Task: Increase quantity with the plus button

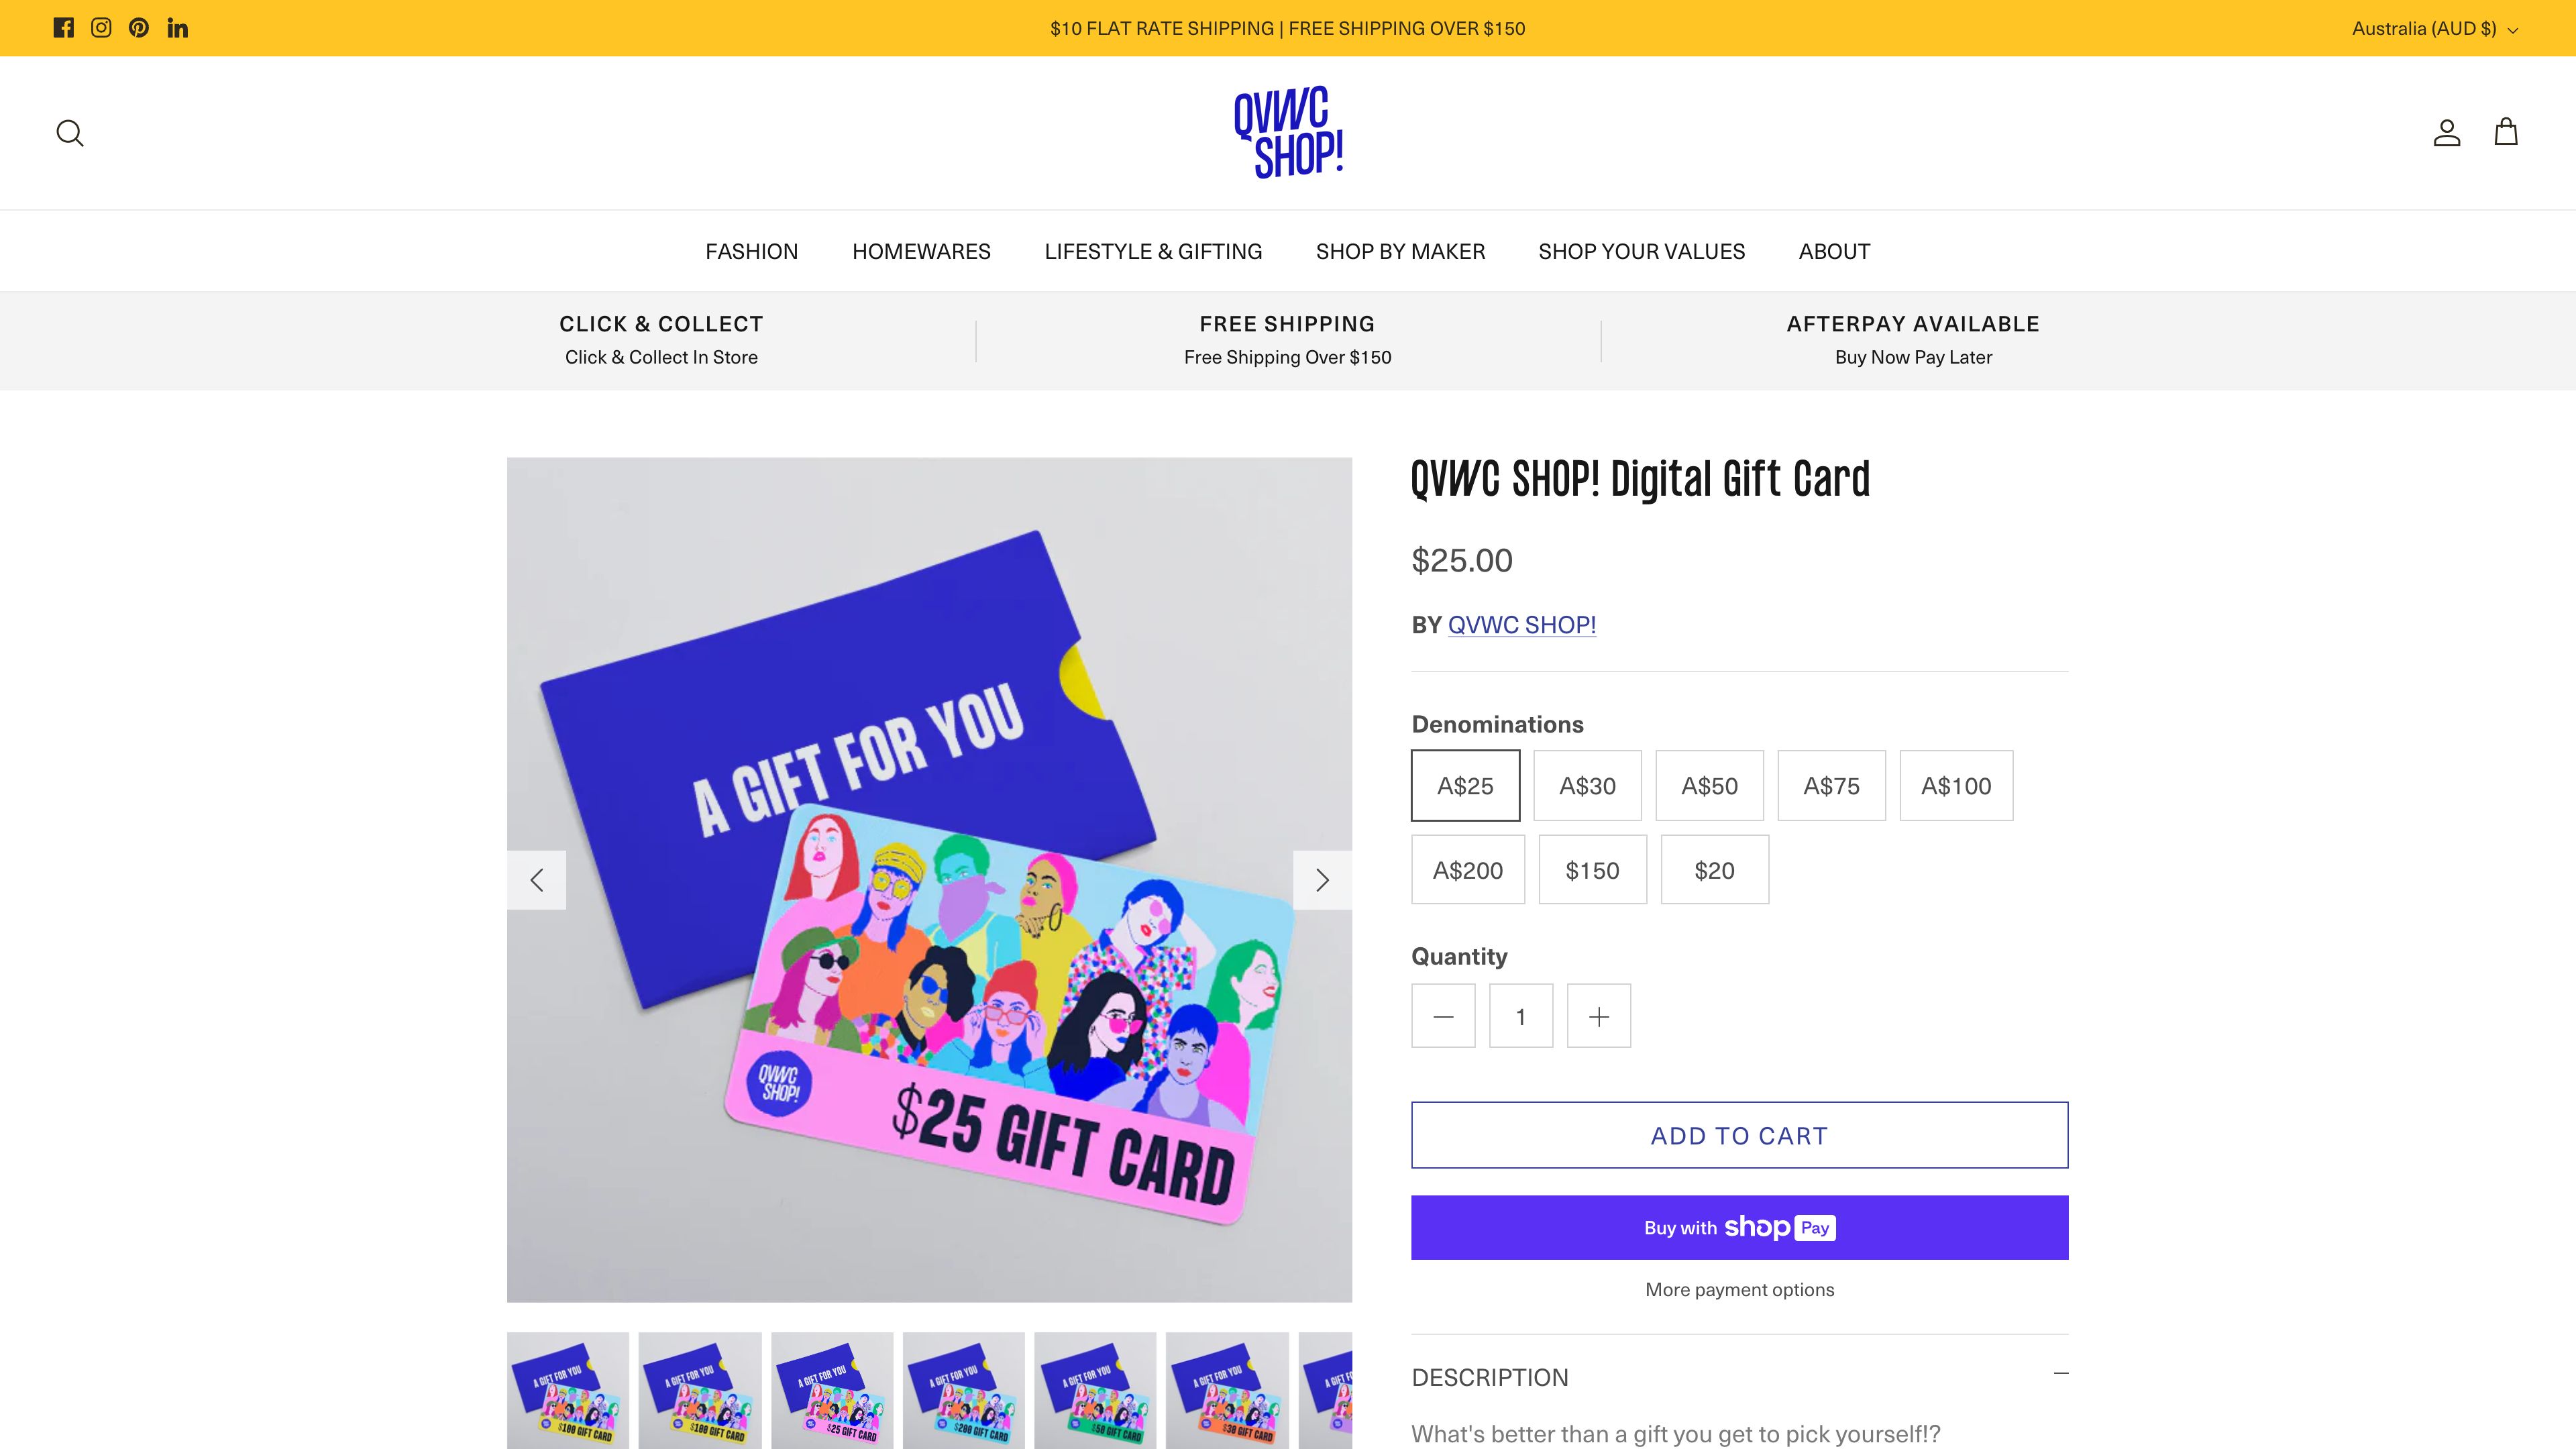Action: coord(1598,1016)
